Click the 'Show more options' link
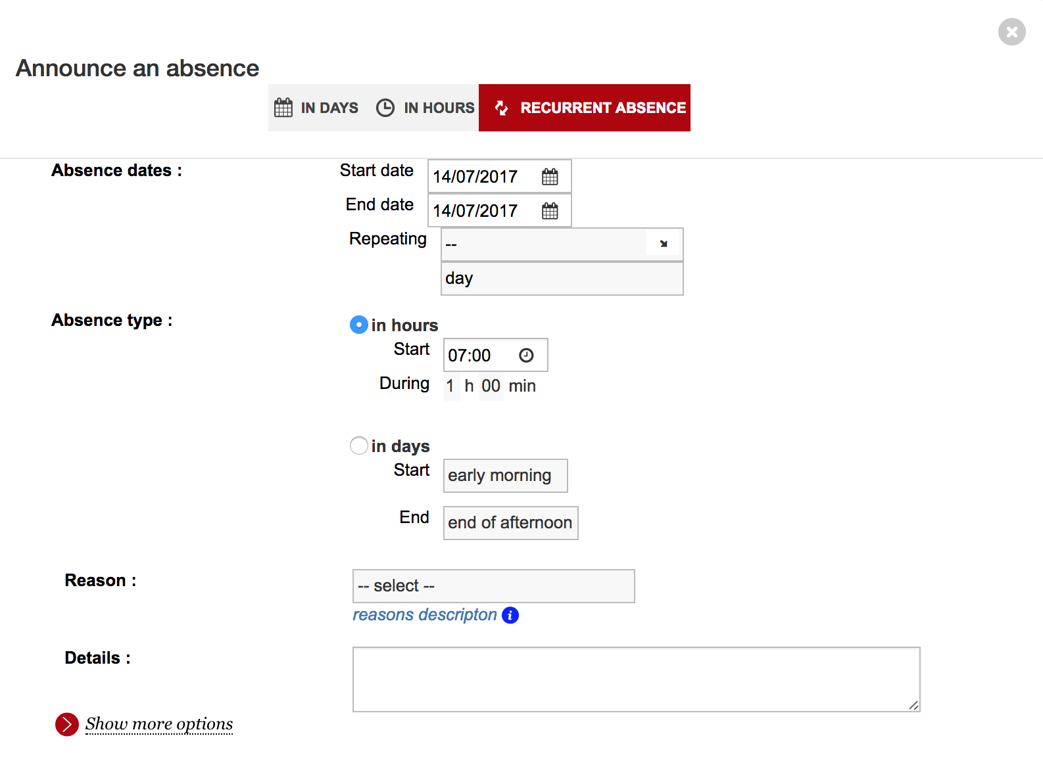Screen dimensions: 1043x757 [x=159, y=724]
